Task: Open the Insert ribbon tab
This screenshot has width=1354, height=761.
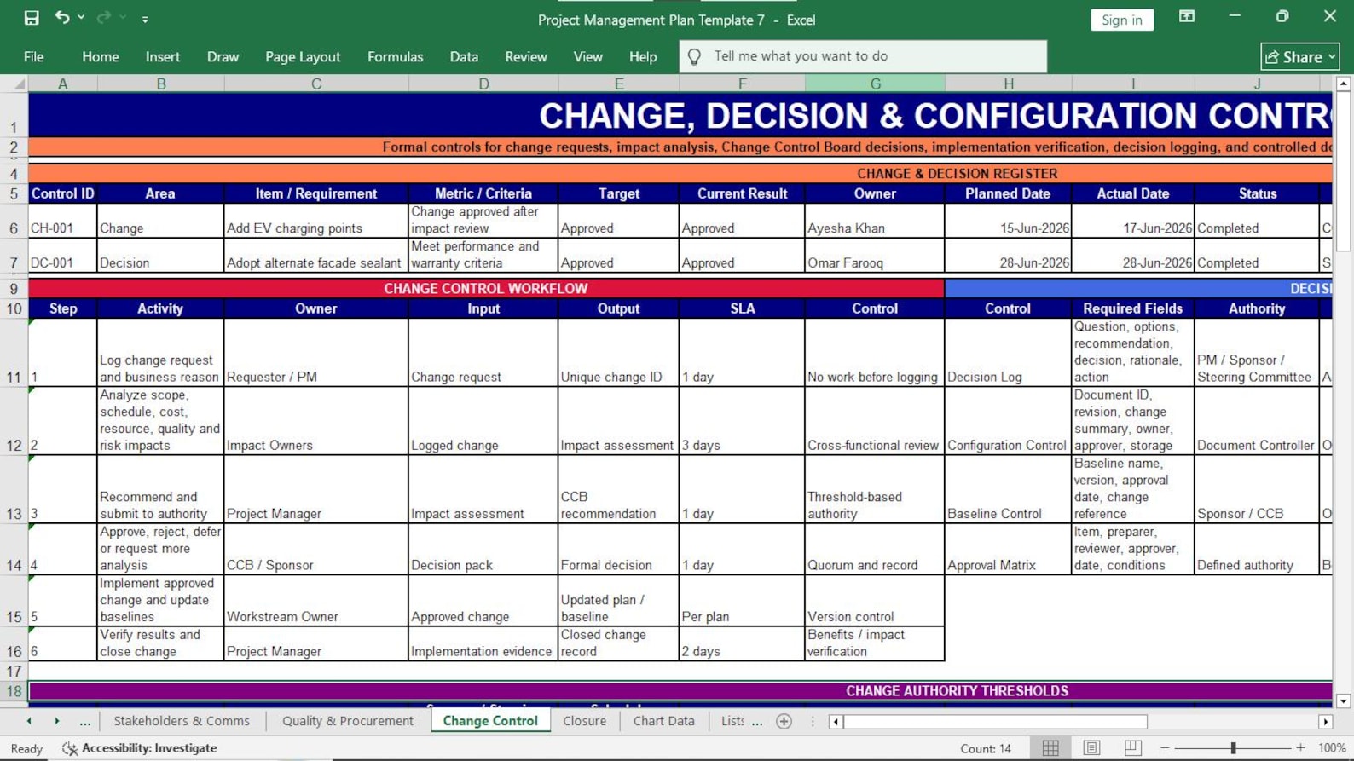Action: click(x=163, y=56)
